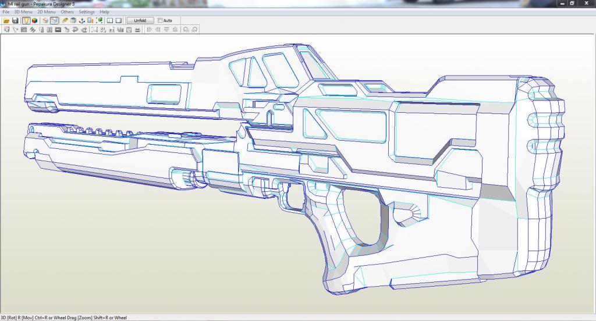The width and height of the screenshot is (596, 321).
Task: Expand the Others menu
Action: [x=68, y=12]
